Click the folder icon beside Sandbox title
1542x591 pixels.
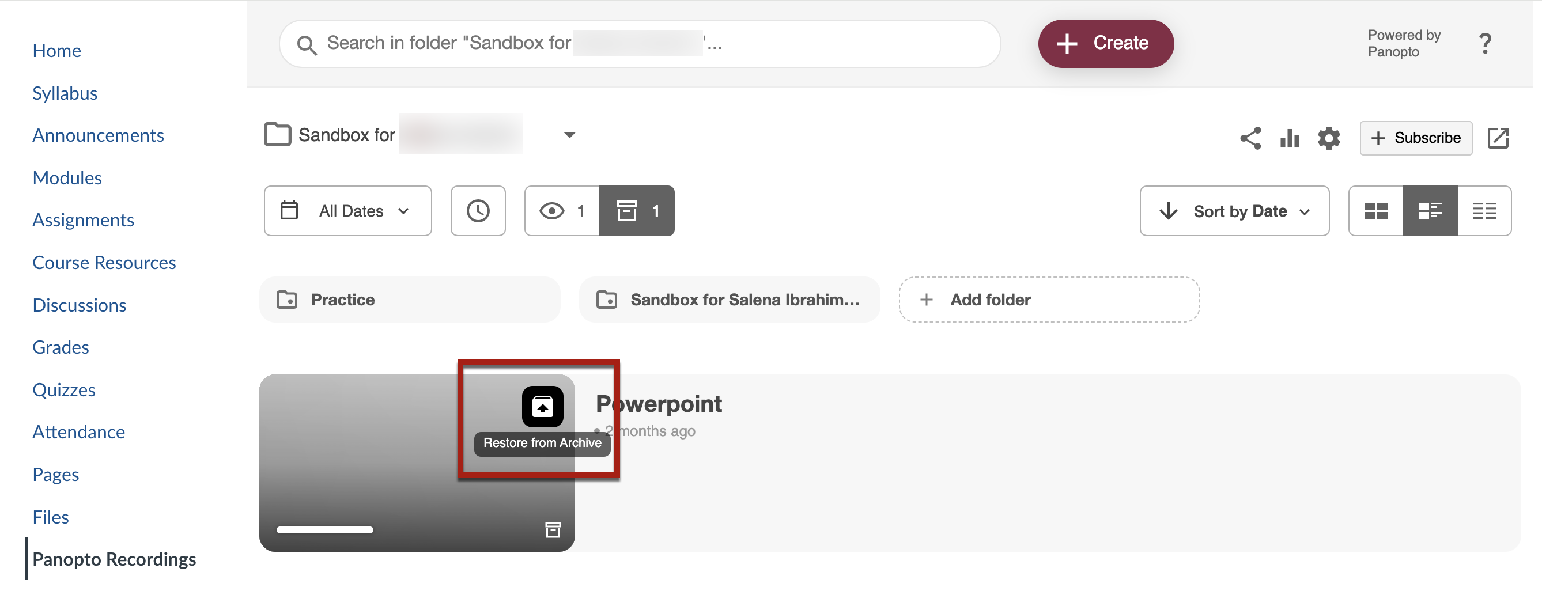(277, 135)
